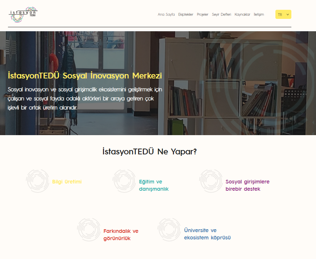The image size is (316, 259).
Task: Click the circle icon beside Bilgi üretimi
Action: coord(38,181)
